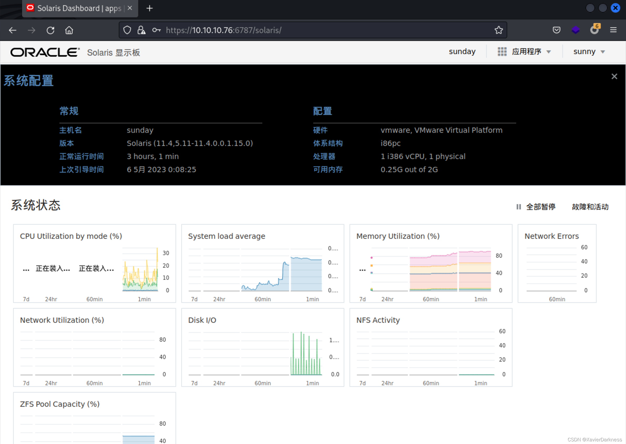
Task: Open 故障和活动 link
Action: click(591, 207)
